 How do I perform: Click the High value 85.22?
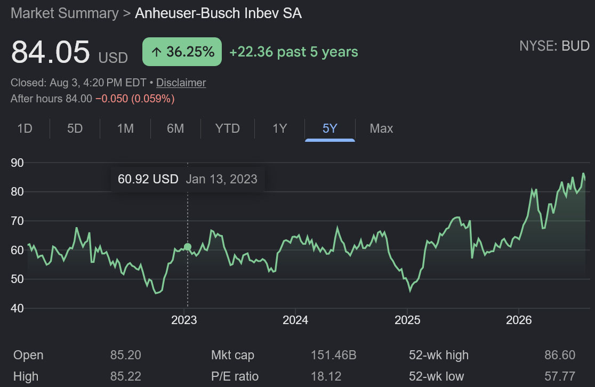coord(126,376)
